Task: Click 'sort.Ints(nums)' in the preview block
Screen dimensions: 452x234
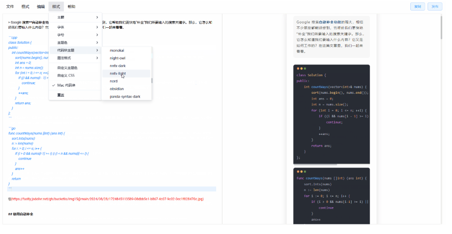Action: point(317,184)
